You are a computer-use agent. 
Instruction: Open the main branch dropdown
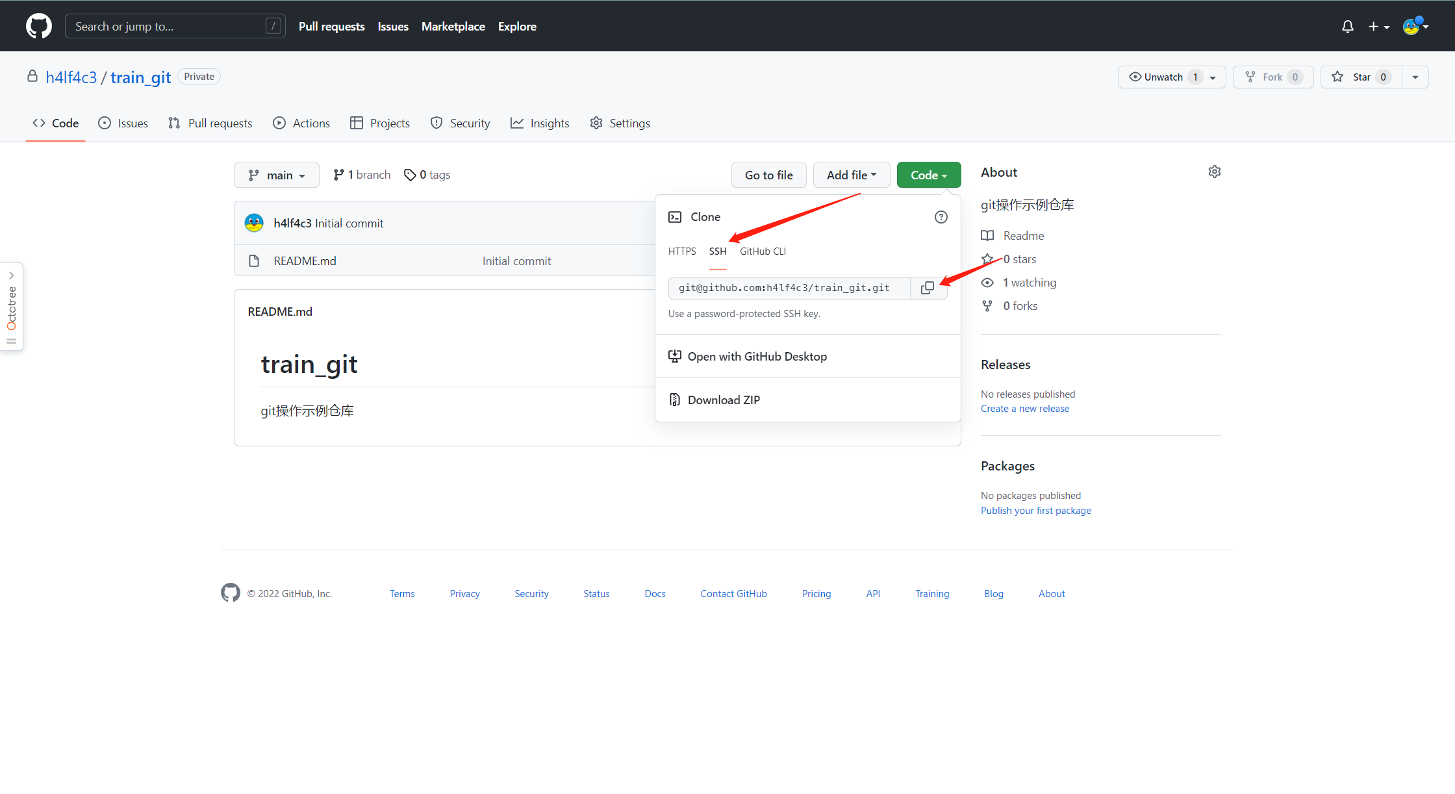point(277,175)
